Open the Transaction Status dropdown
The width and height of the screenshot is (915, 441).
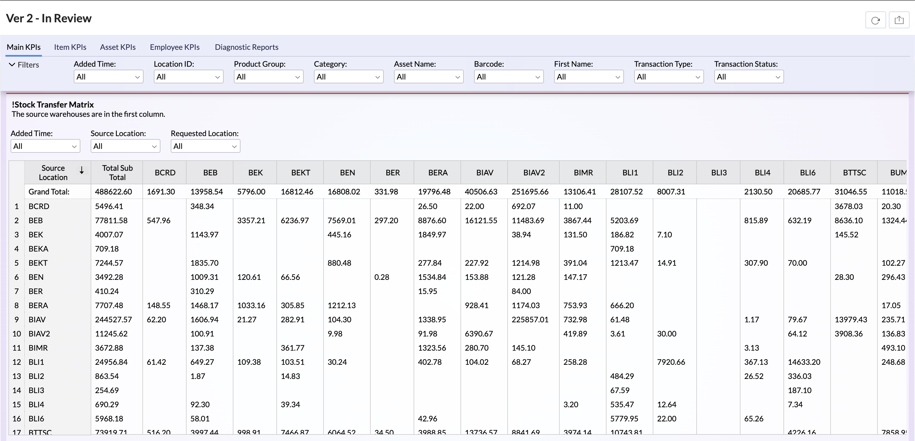[748, 77]
